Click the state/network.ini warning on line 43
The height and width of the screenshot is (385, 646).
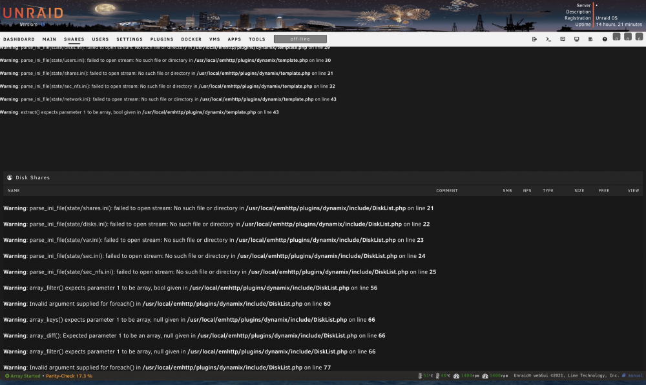(168, 99)
